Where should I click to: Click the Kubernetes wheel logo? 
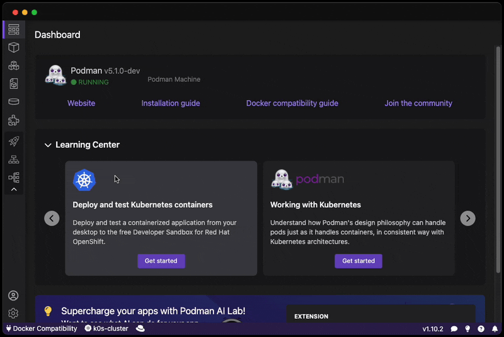[84, 180]
